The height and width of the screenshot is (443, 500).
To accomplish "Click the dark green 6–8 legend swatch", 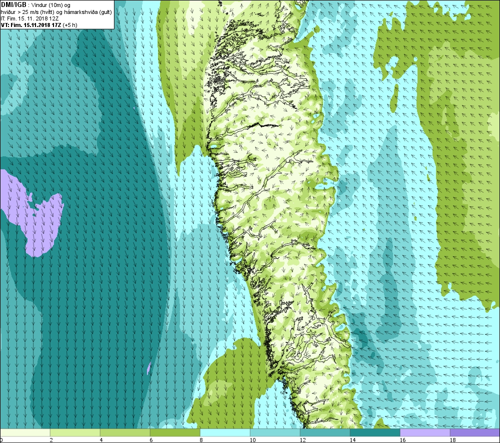I will (175, 433).
